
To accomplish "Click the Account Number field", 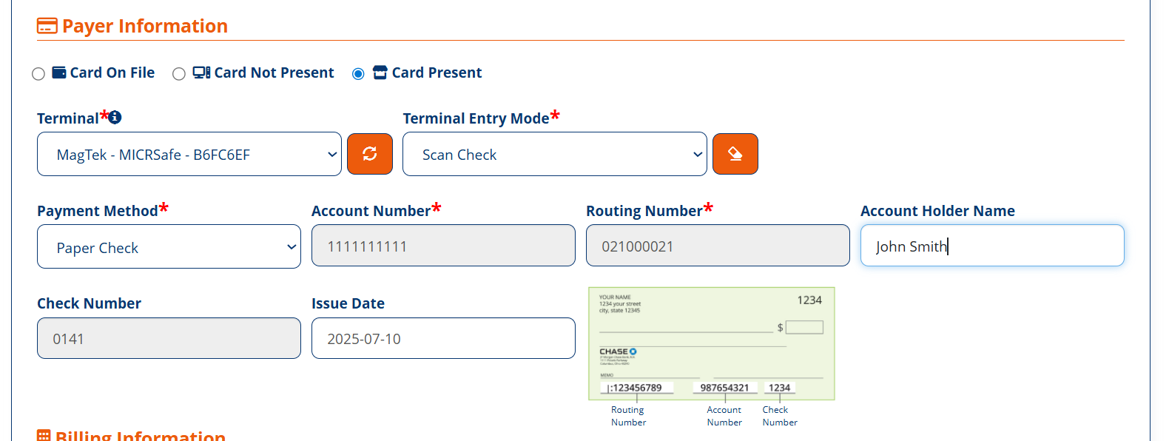I will tap(443, 246).
